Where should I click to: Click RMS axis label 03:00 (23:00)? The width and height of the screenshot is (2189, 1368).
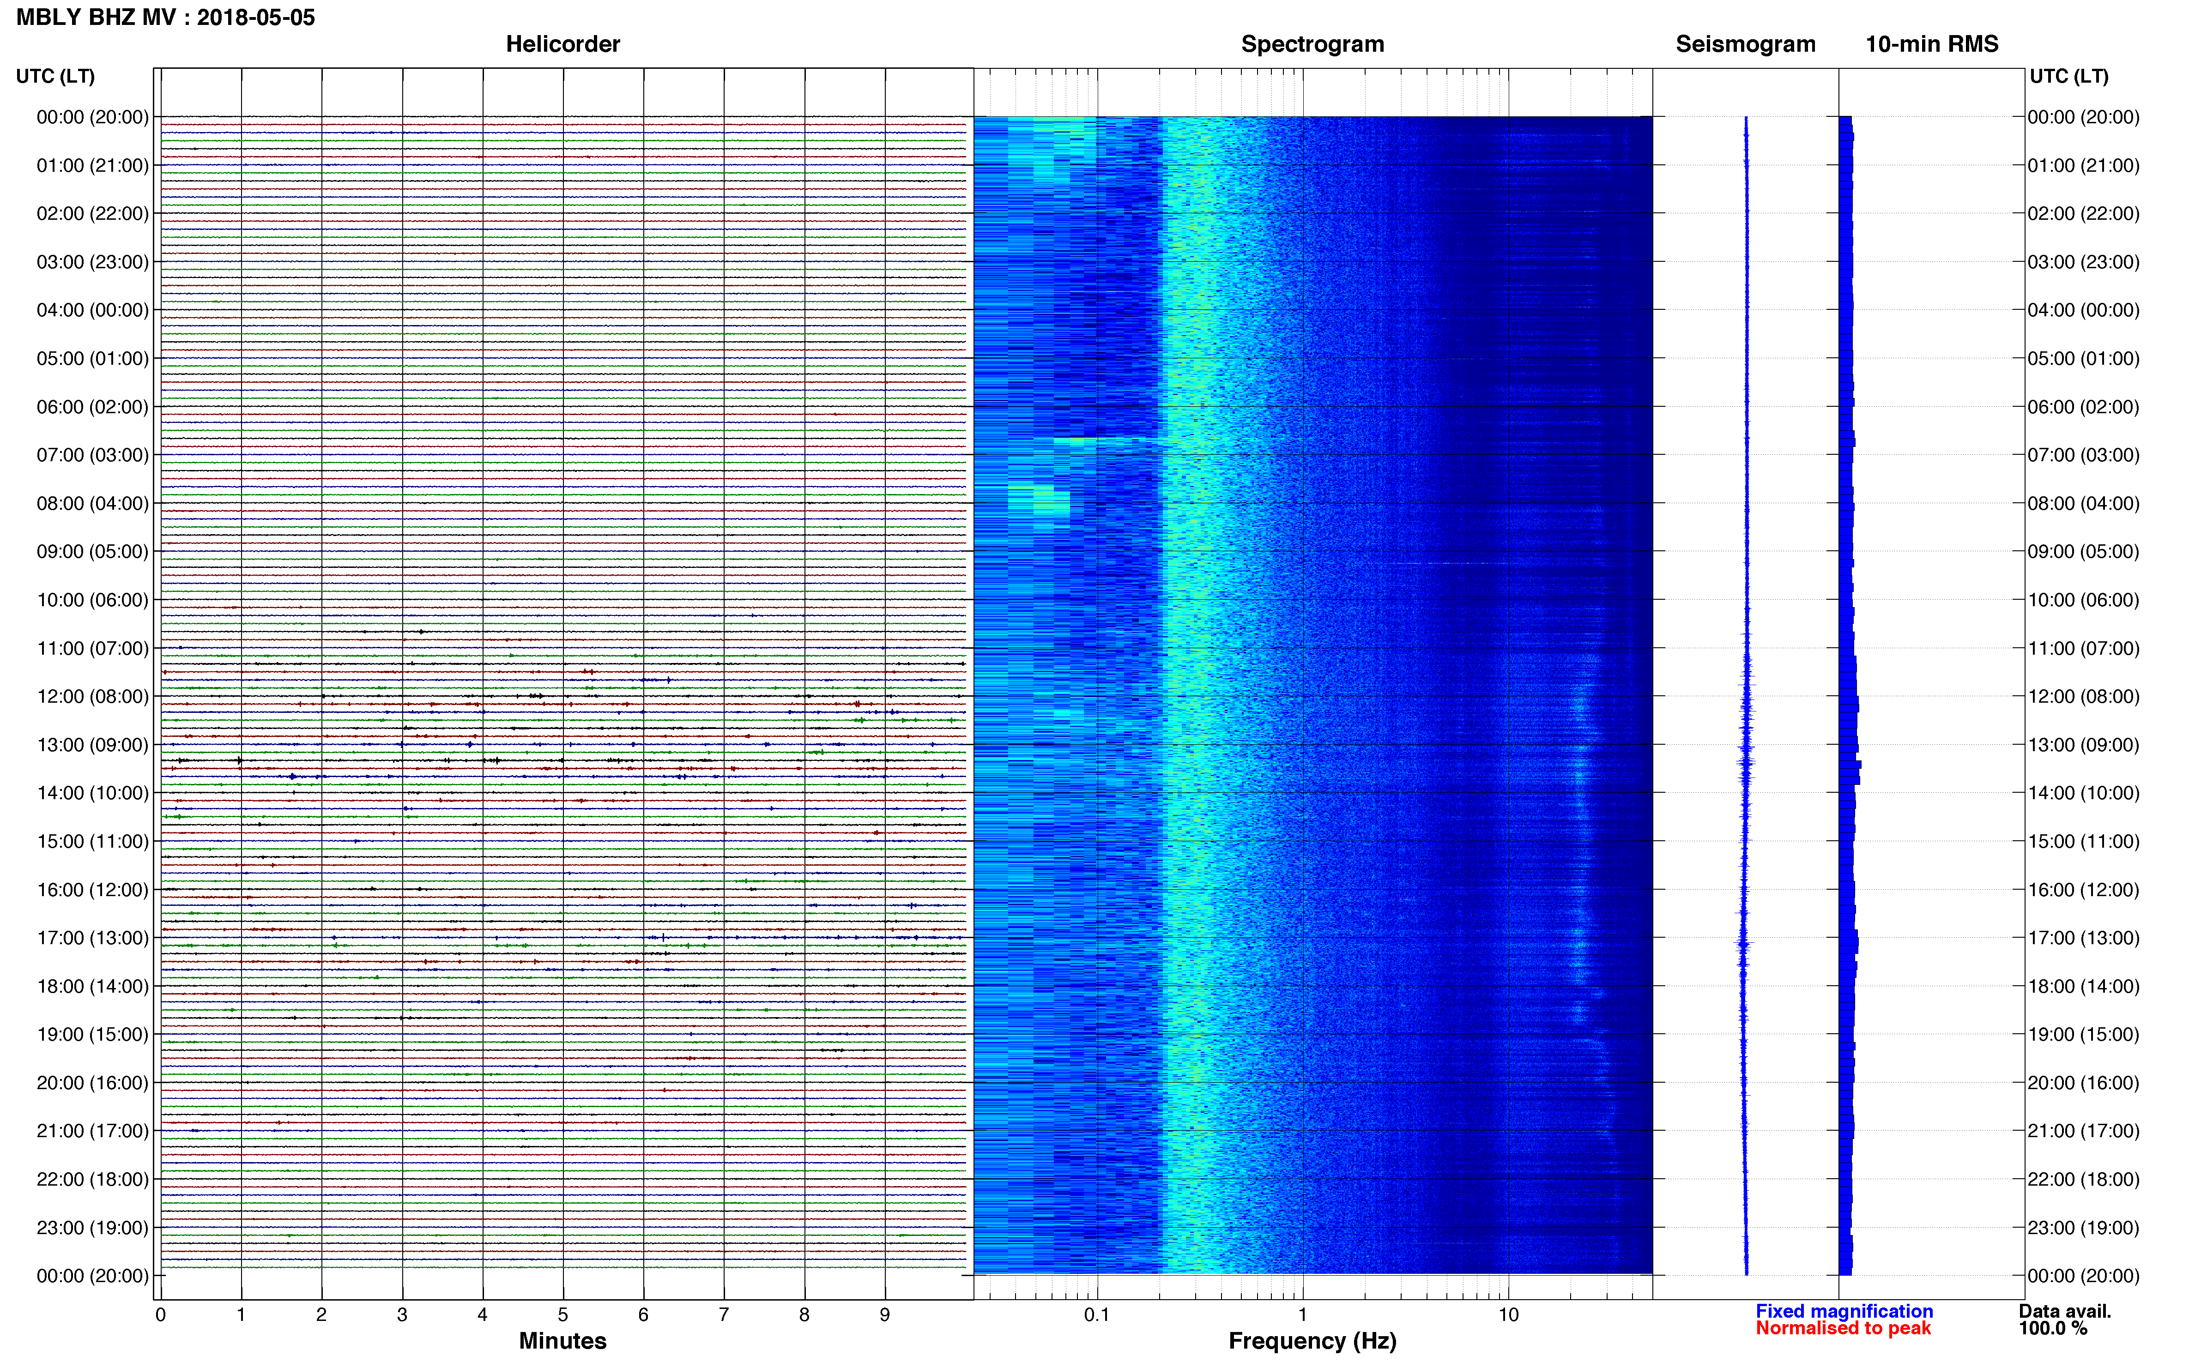tap(2083, 262)
